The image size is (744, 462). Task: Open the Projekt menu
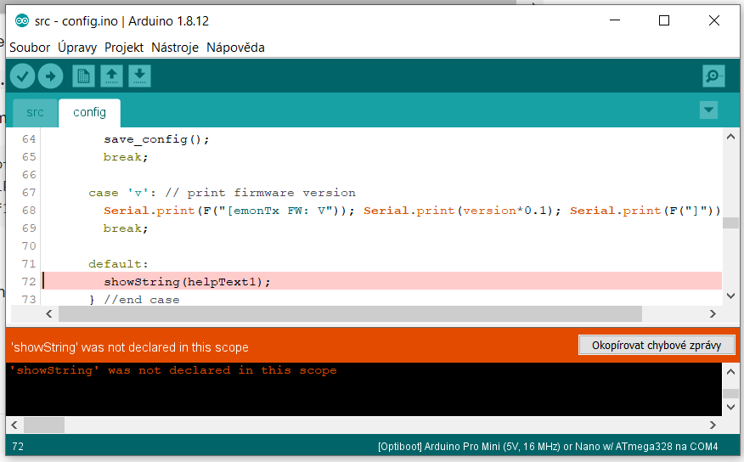pos(124,48)
